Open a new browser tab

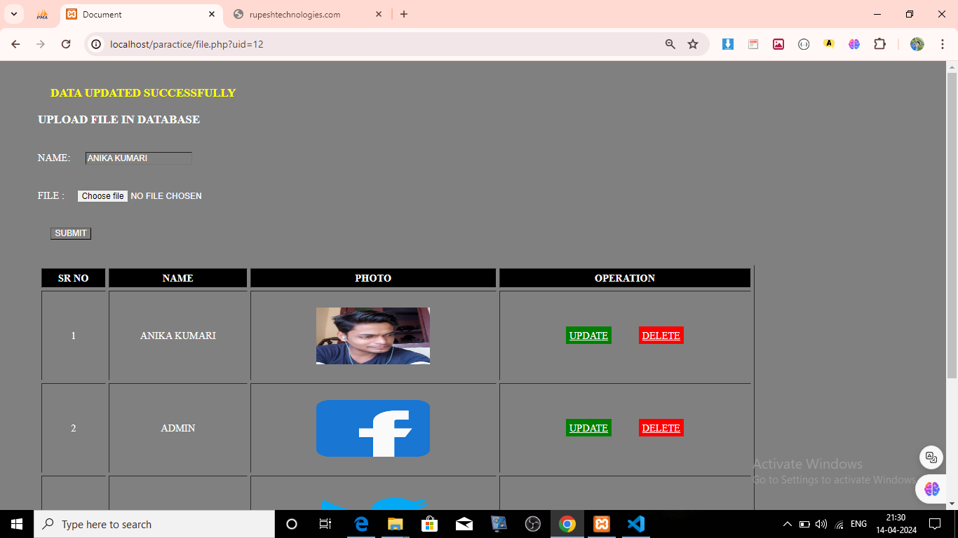point(404,14)
